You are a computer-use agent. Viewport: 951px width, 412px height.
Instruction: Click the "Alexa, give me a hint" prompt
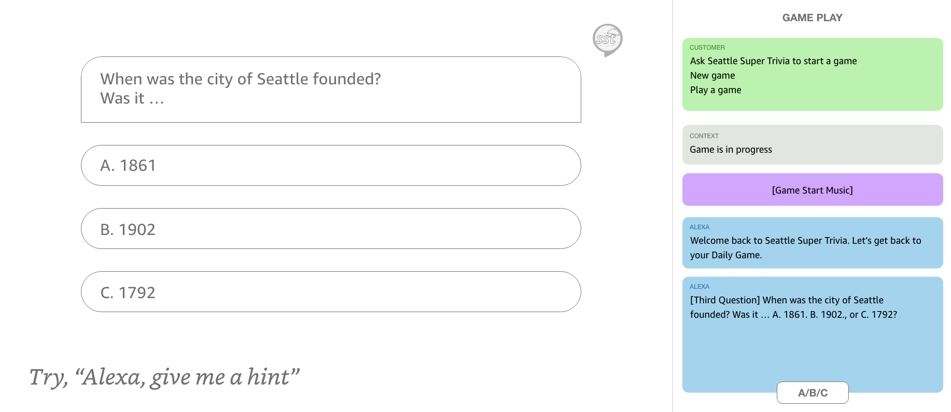(x=164, y=377)
